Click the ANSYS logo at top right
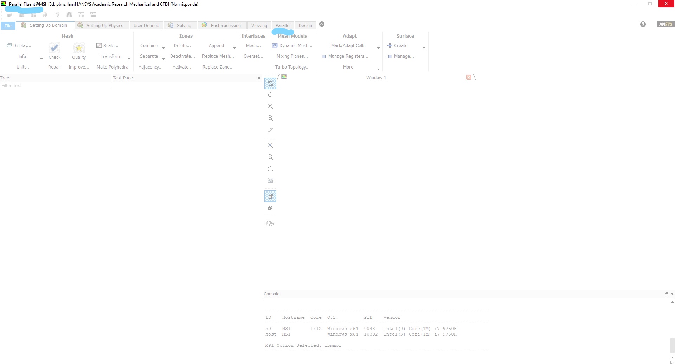Viewport: 675px width, 364px height. (666, 24)
